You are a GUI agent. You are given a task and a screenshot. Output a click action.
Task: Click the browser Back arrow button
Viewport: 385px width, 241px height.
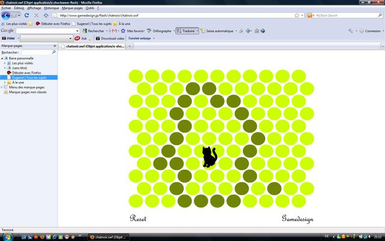click(x=8, y=15)
